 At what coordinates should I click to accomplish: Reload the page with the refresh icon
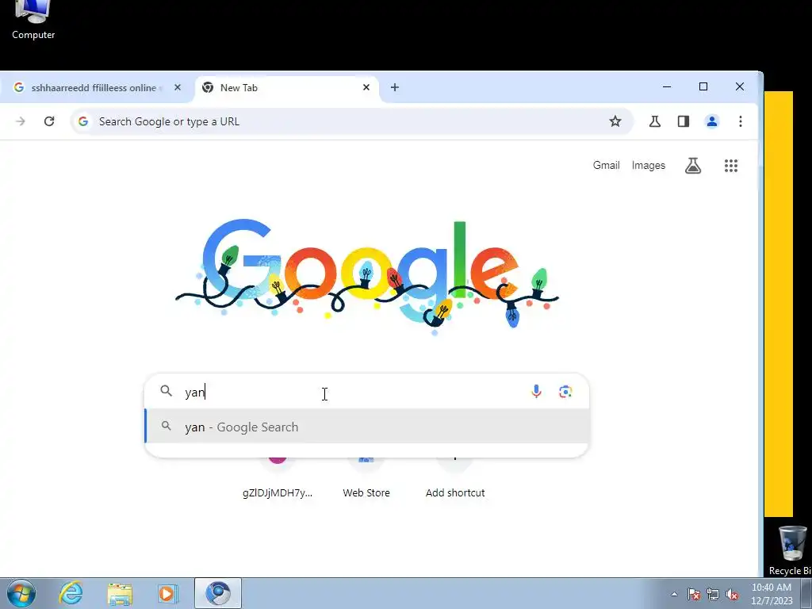(49, 121)
